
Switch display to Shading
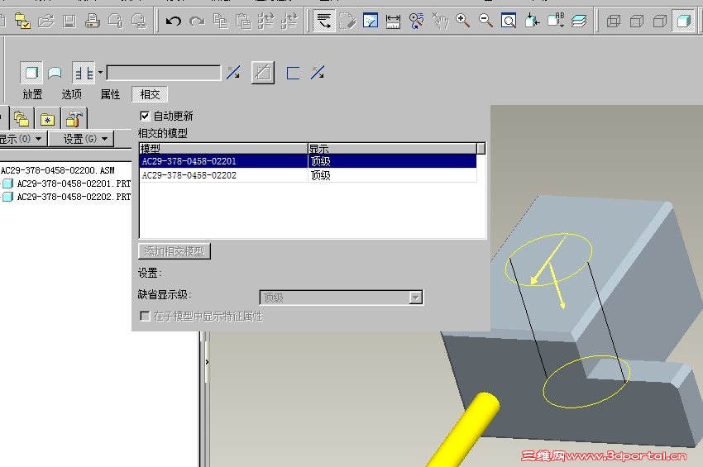coord(683,21)
